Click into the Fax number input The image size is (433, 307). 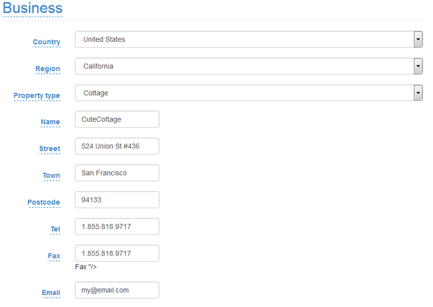coord(117,253)
